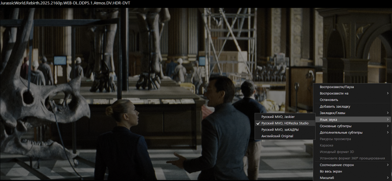Click checkmark beside Русский MVO, HDRezka Studio
Screen dimensions: 392x181
pos(258,123)
